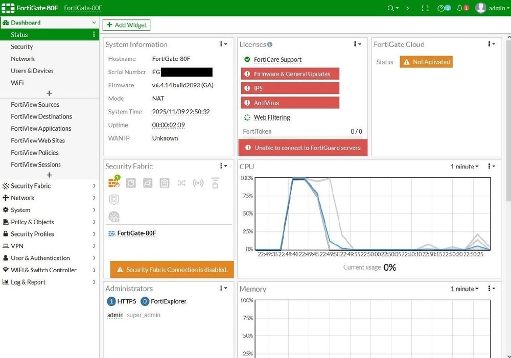Open FortiView Sources

coord(35,105)
